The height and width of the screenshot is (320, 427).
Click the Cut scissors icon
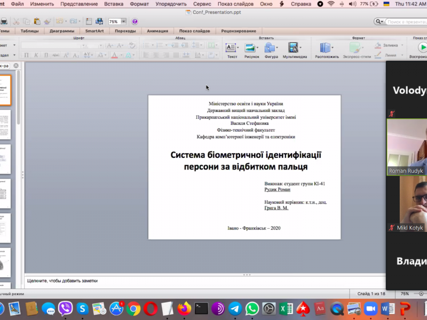(16, 22)
